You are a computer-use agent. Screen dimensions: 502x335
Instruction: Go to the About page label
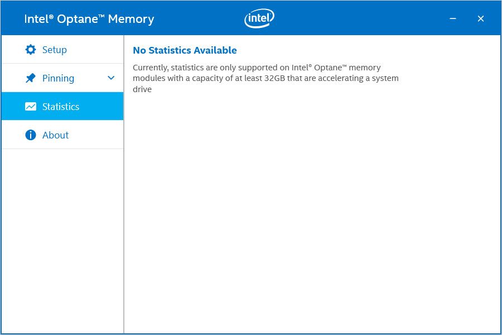click(x=55, y=135)
